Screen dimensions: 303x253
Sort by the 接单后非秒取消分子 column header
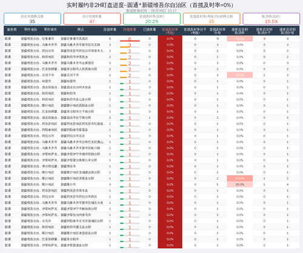(x=264, y=31)
